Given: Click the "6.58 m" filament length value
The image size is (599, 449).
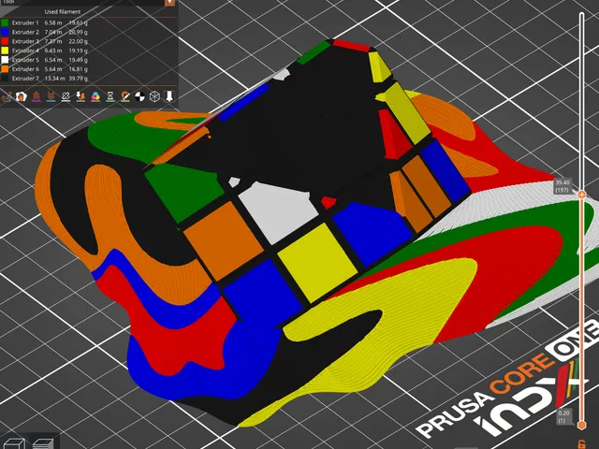Looking at the screenshot, I should click(53, 22).
